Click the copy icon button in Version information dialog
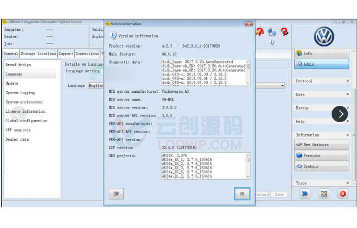Viewport: 357px width, 228px height. click(116, 194)
